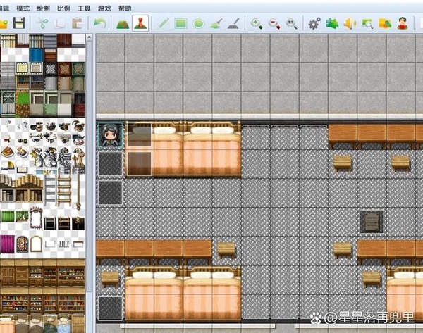Open the resource manager folder icon
423x333 pixels.
pyautogui.click(x=385, y=23)
